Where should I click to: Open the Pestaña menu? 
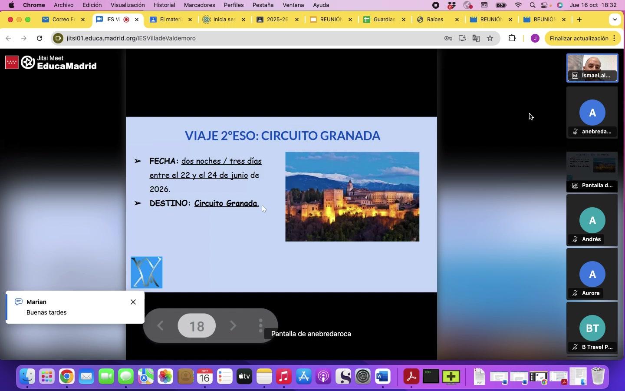(x=263, y=5)
